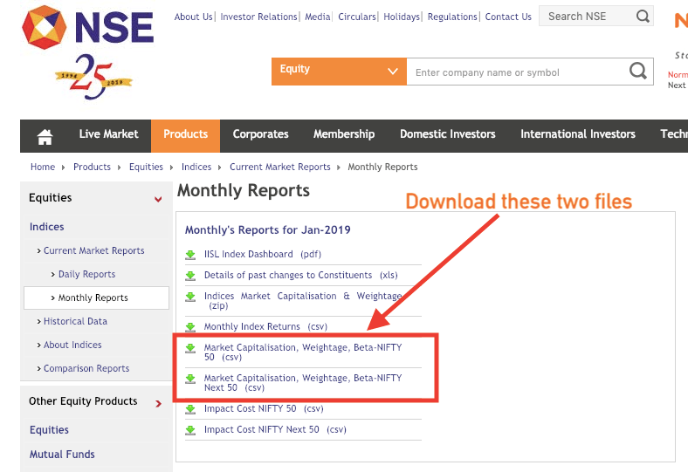Viewport: 688px width, 472px height.
Task: Click the Search NSE input field
Action: (x=587, y=17)
